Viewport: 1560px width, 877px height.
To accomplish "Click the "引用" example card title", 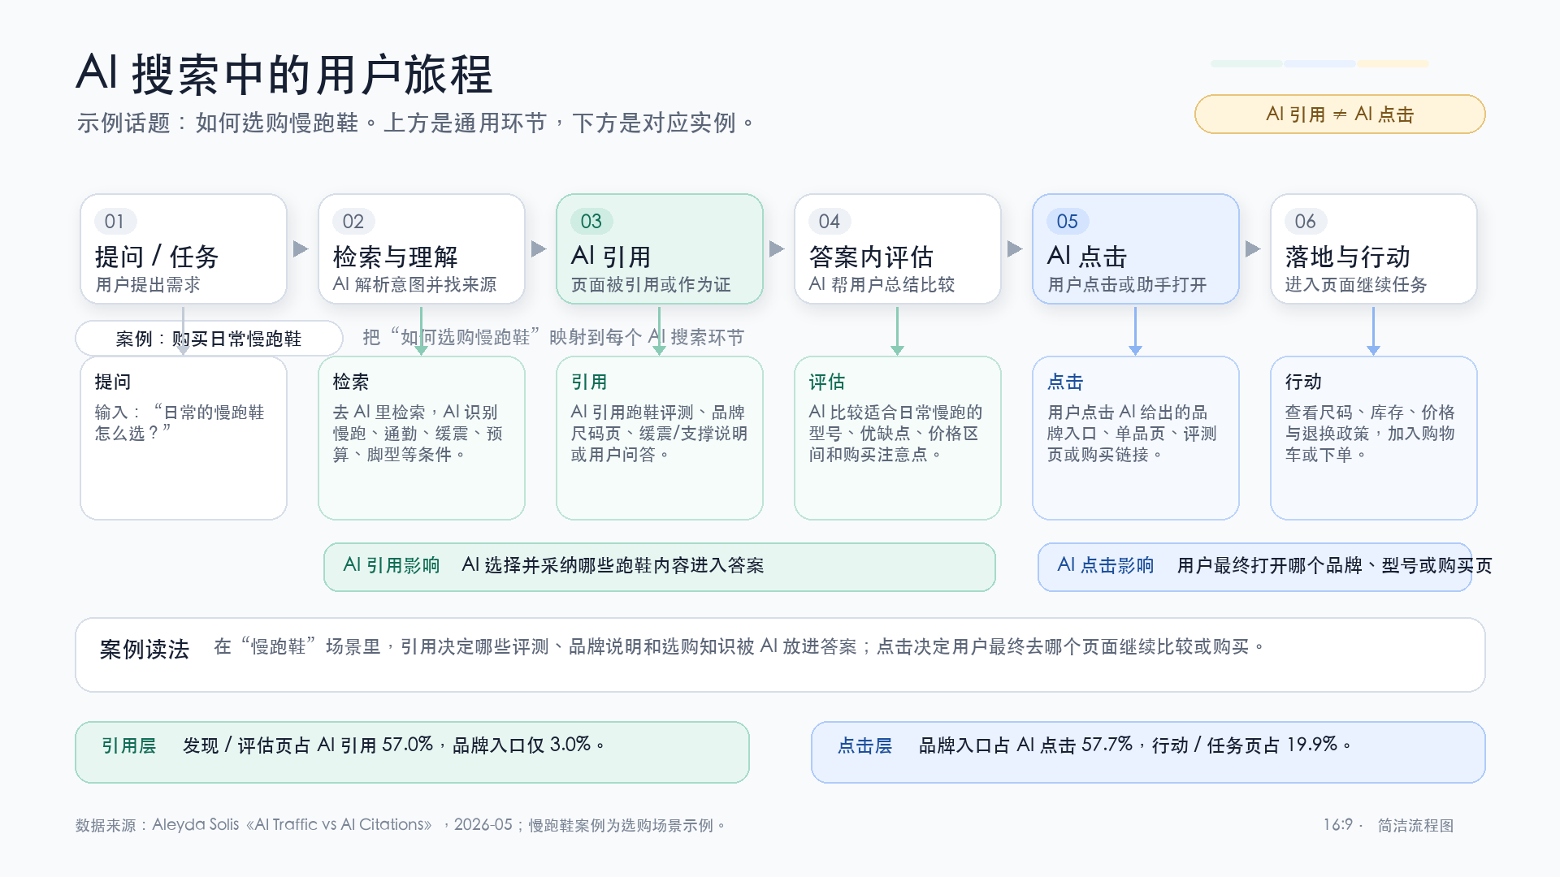I will (589, 382).
